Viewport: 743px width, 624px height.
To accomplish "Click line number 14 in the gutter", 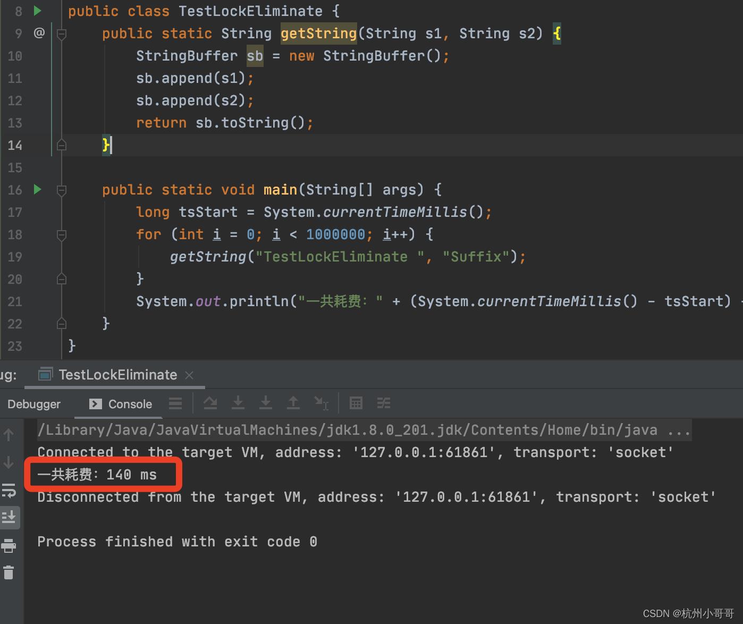I will point(15,145).
